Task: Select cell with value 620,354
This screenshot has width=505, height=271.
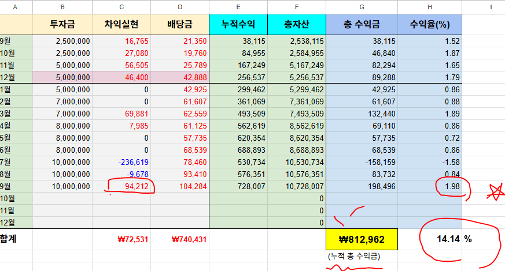Action: (238, 138)
